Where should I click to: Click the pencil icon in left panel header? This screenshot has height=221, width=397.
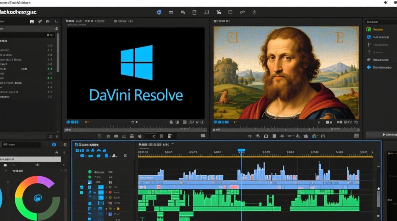(40, 22)
